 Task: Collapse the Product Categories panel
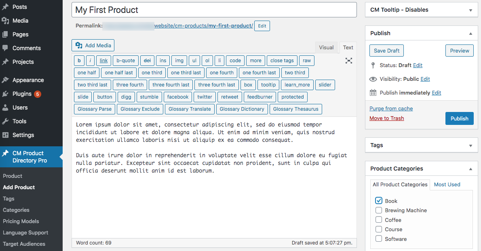point(470,169)
